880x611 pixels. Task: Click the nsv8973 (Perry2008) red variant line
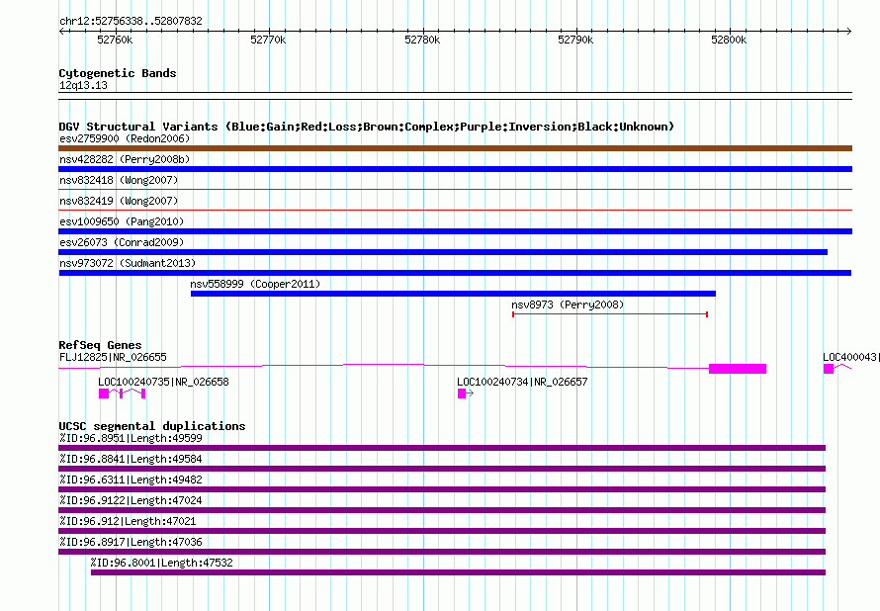[x=610, y=314]
